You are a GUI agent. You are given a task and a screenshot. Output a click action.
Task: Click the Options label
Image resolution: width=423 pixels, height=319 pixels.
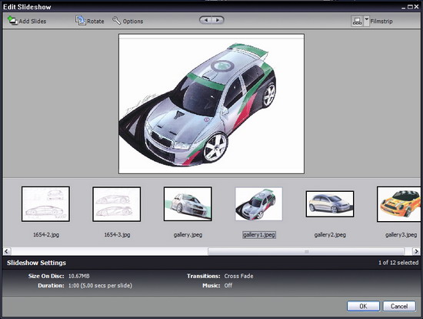pyautogui.click(x=133, y=21)
